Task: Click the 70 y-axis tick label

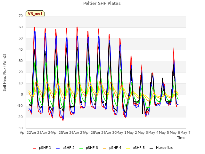Action: tap(20, 16)
